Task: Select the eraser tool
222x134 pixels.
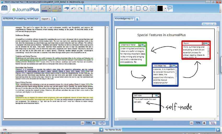Action: 67,9
